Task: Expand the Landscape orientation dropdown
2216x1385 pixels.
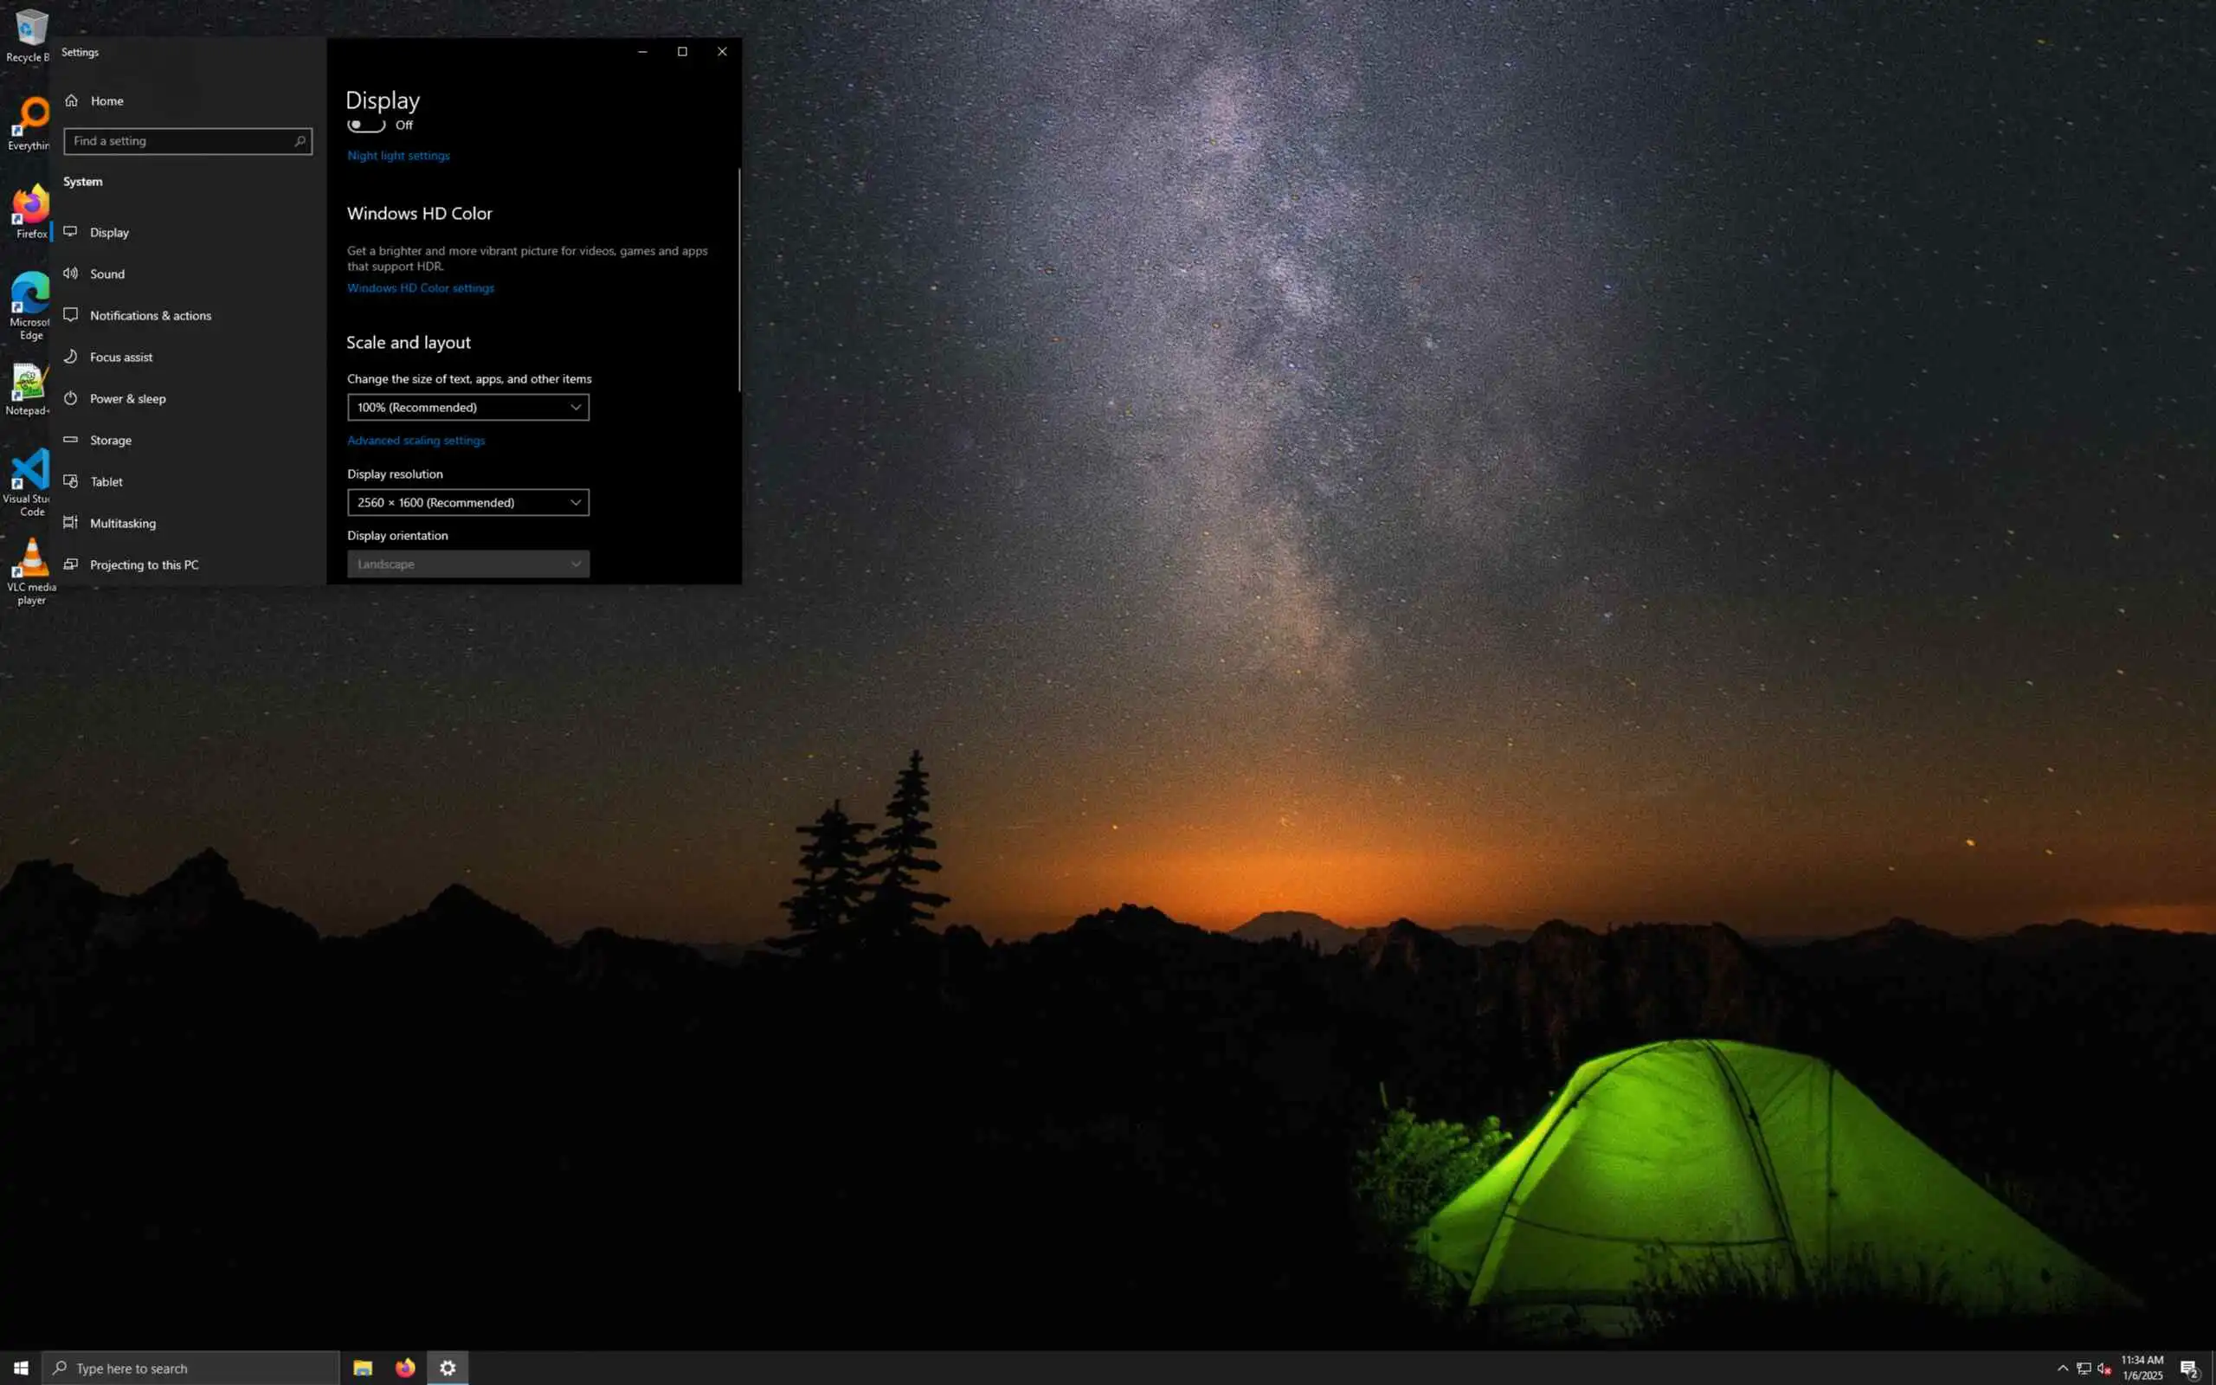Action: pyautogui.click(x=468, y=564)
